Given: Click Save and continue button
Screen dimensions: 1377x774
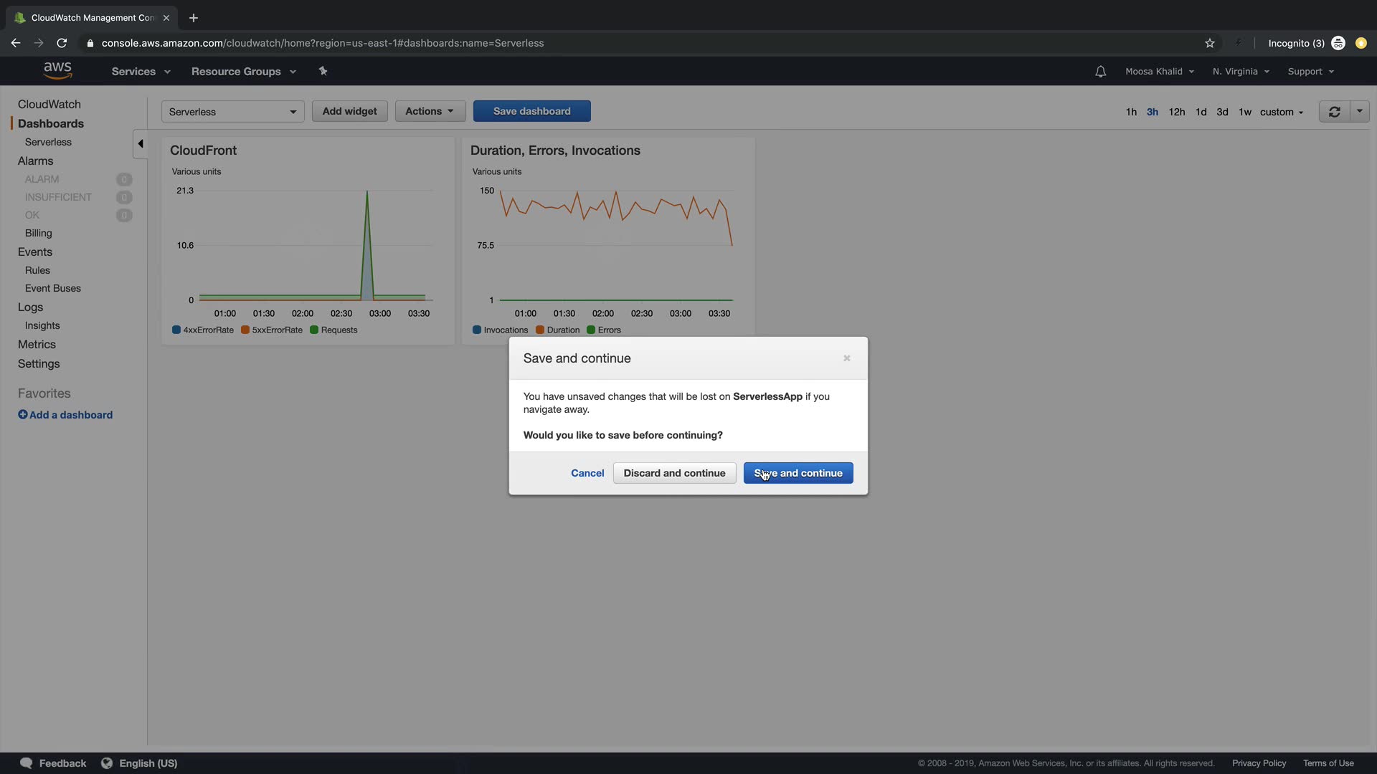Looking at the screenshot, I should 798,473.
